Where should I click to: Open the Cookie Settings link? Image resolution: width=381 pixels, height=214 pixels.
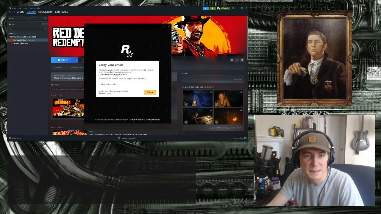[153, 120]
